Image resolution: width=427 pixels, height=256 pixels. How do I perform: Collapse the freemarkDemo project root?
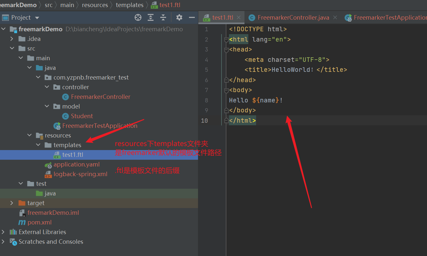coord(4,29)
